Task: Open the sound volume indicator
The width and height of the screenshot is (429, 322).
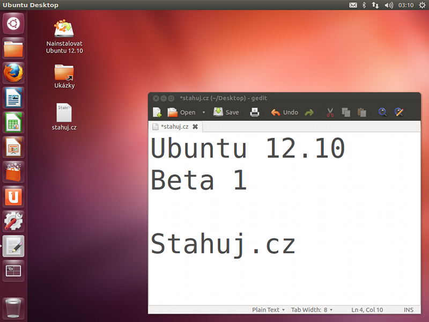Action: [388, 5]
